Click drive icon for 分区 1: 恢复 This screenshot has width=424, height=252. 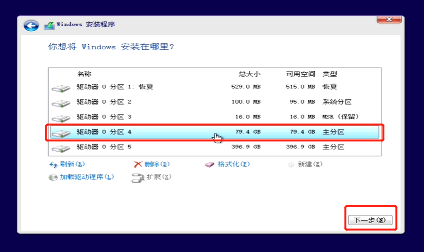click(x=61, y=88)
